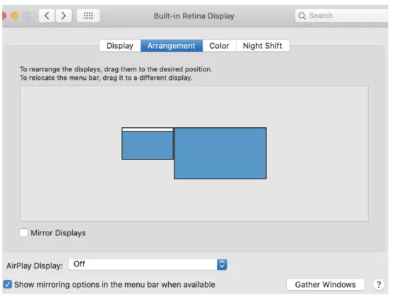
Task: Enable the Mirror Displays checkbox
Action: (24, 233)
